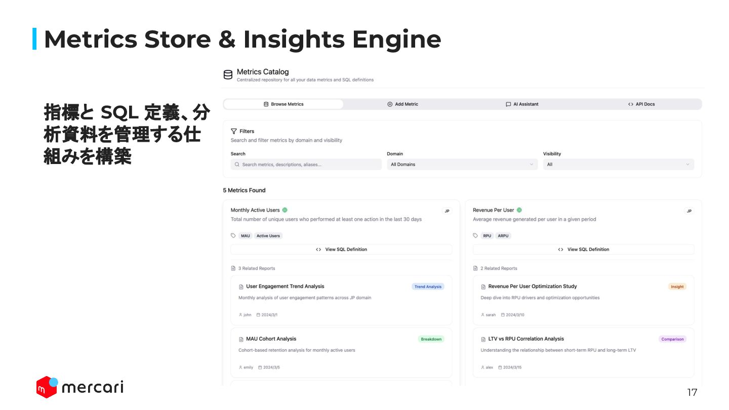729x410 pixels.
Task: Click the 5 Metrics Found heading
Action: [x=244, y=190]
